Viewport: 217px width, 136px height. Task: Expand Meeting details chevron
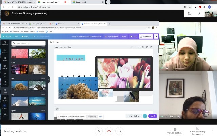pos(25,131)
